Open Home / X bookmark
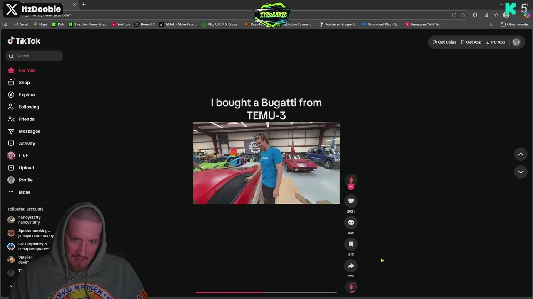This screenshot has width=533, height=299. [x=145, y=24]
